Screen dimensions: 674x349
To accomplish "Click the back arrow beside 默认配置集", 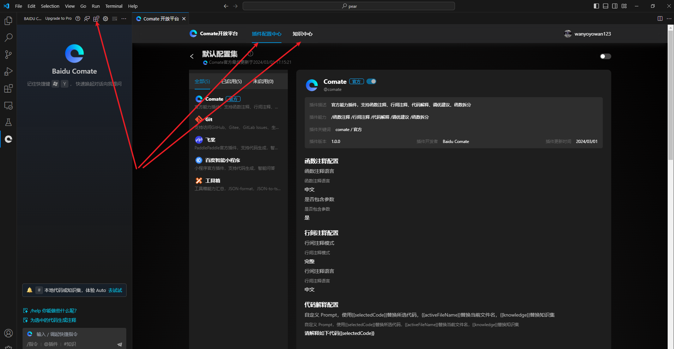I will (x=192, y=56).
